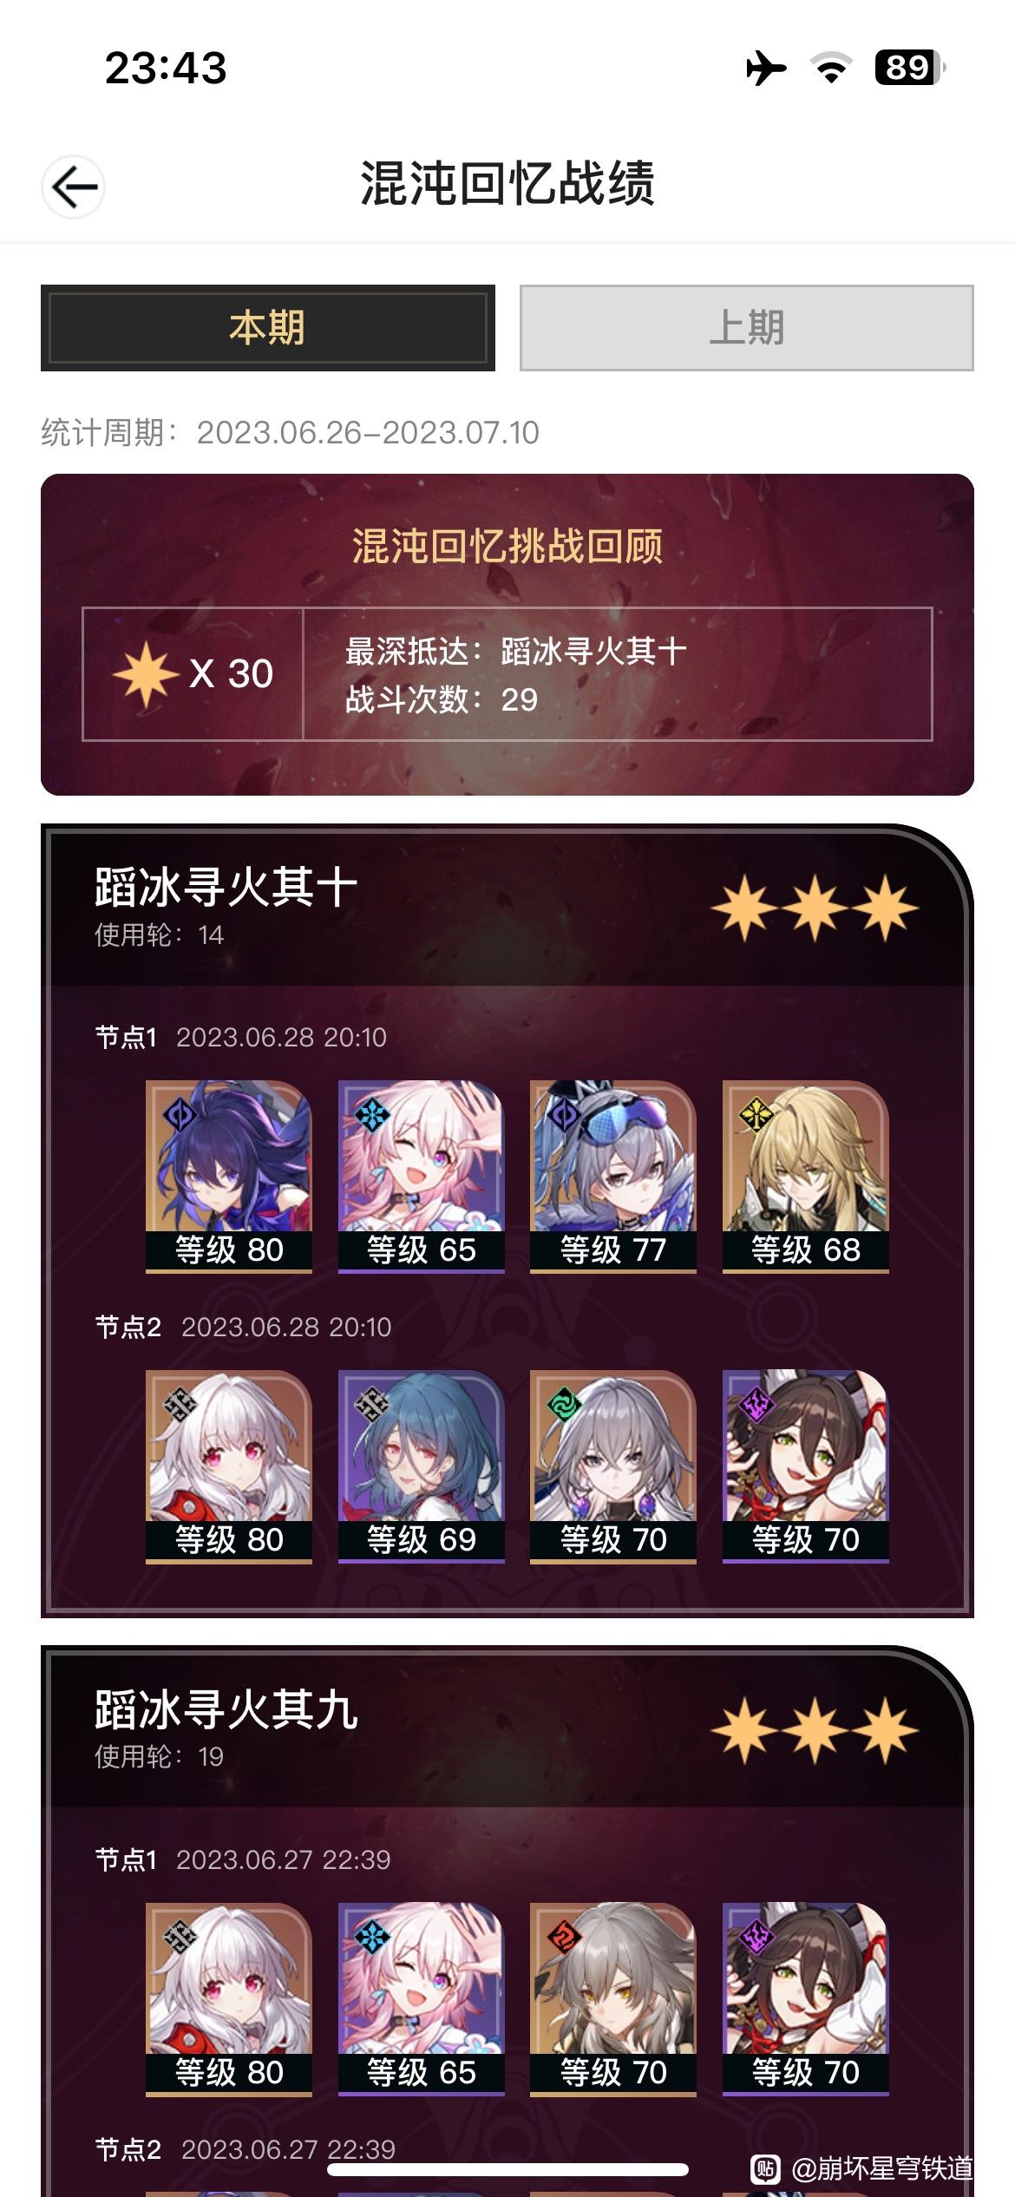The height and width of the screenshot is (2197, 1015).
Task: Tap the quantum element icon on Seele's portrait
Action: click(x=179, y=1114)
